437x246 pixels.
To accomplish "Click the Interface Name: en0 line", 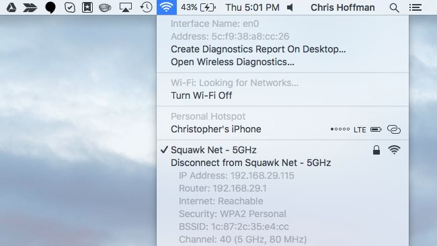I will pyautogui.click(x=215, y=24).
